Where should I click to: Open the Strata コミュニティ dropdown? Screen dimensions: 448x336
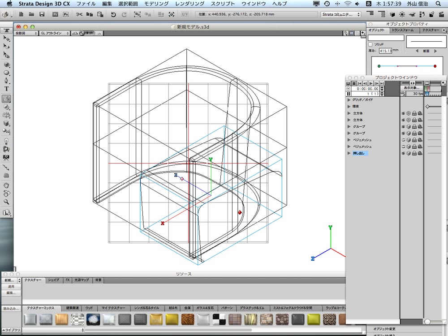[x=341, y=14]
